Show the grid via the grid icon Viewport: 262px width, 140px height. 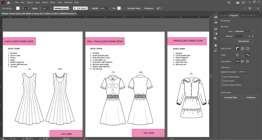pyautogui.click(x=242, y=48)
